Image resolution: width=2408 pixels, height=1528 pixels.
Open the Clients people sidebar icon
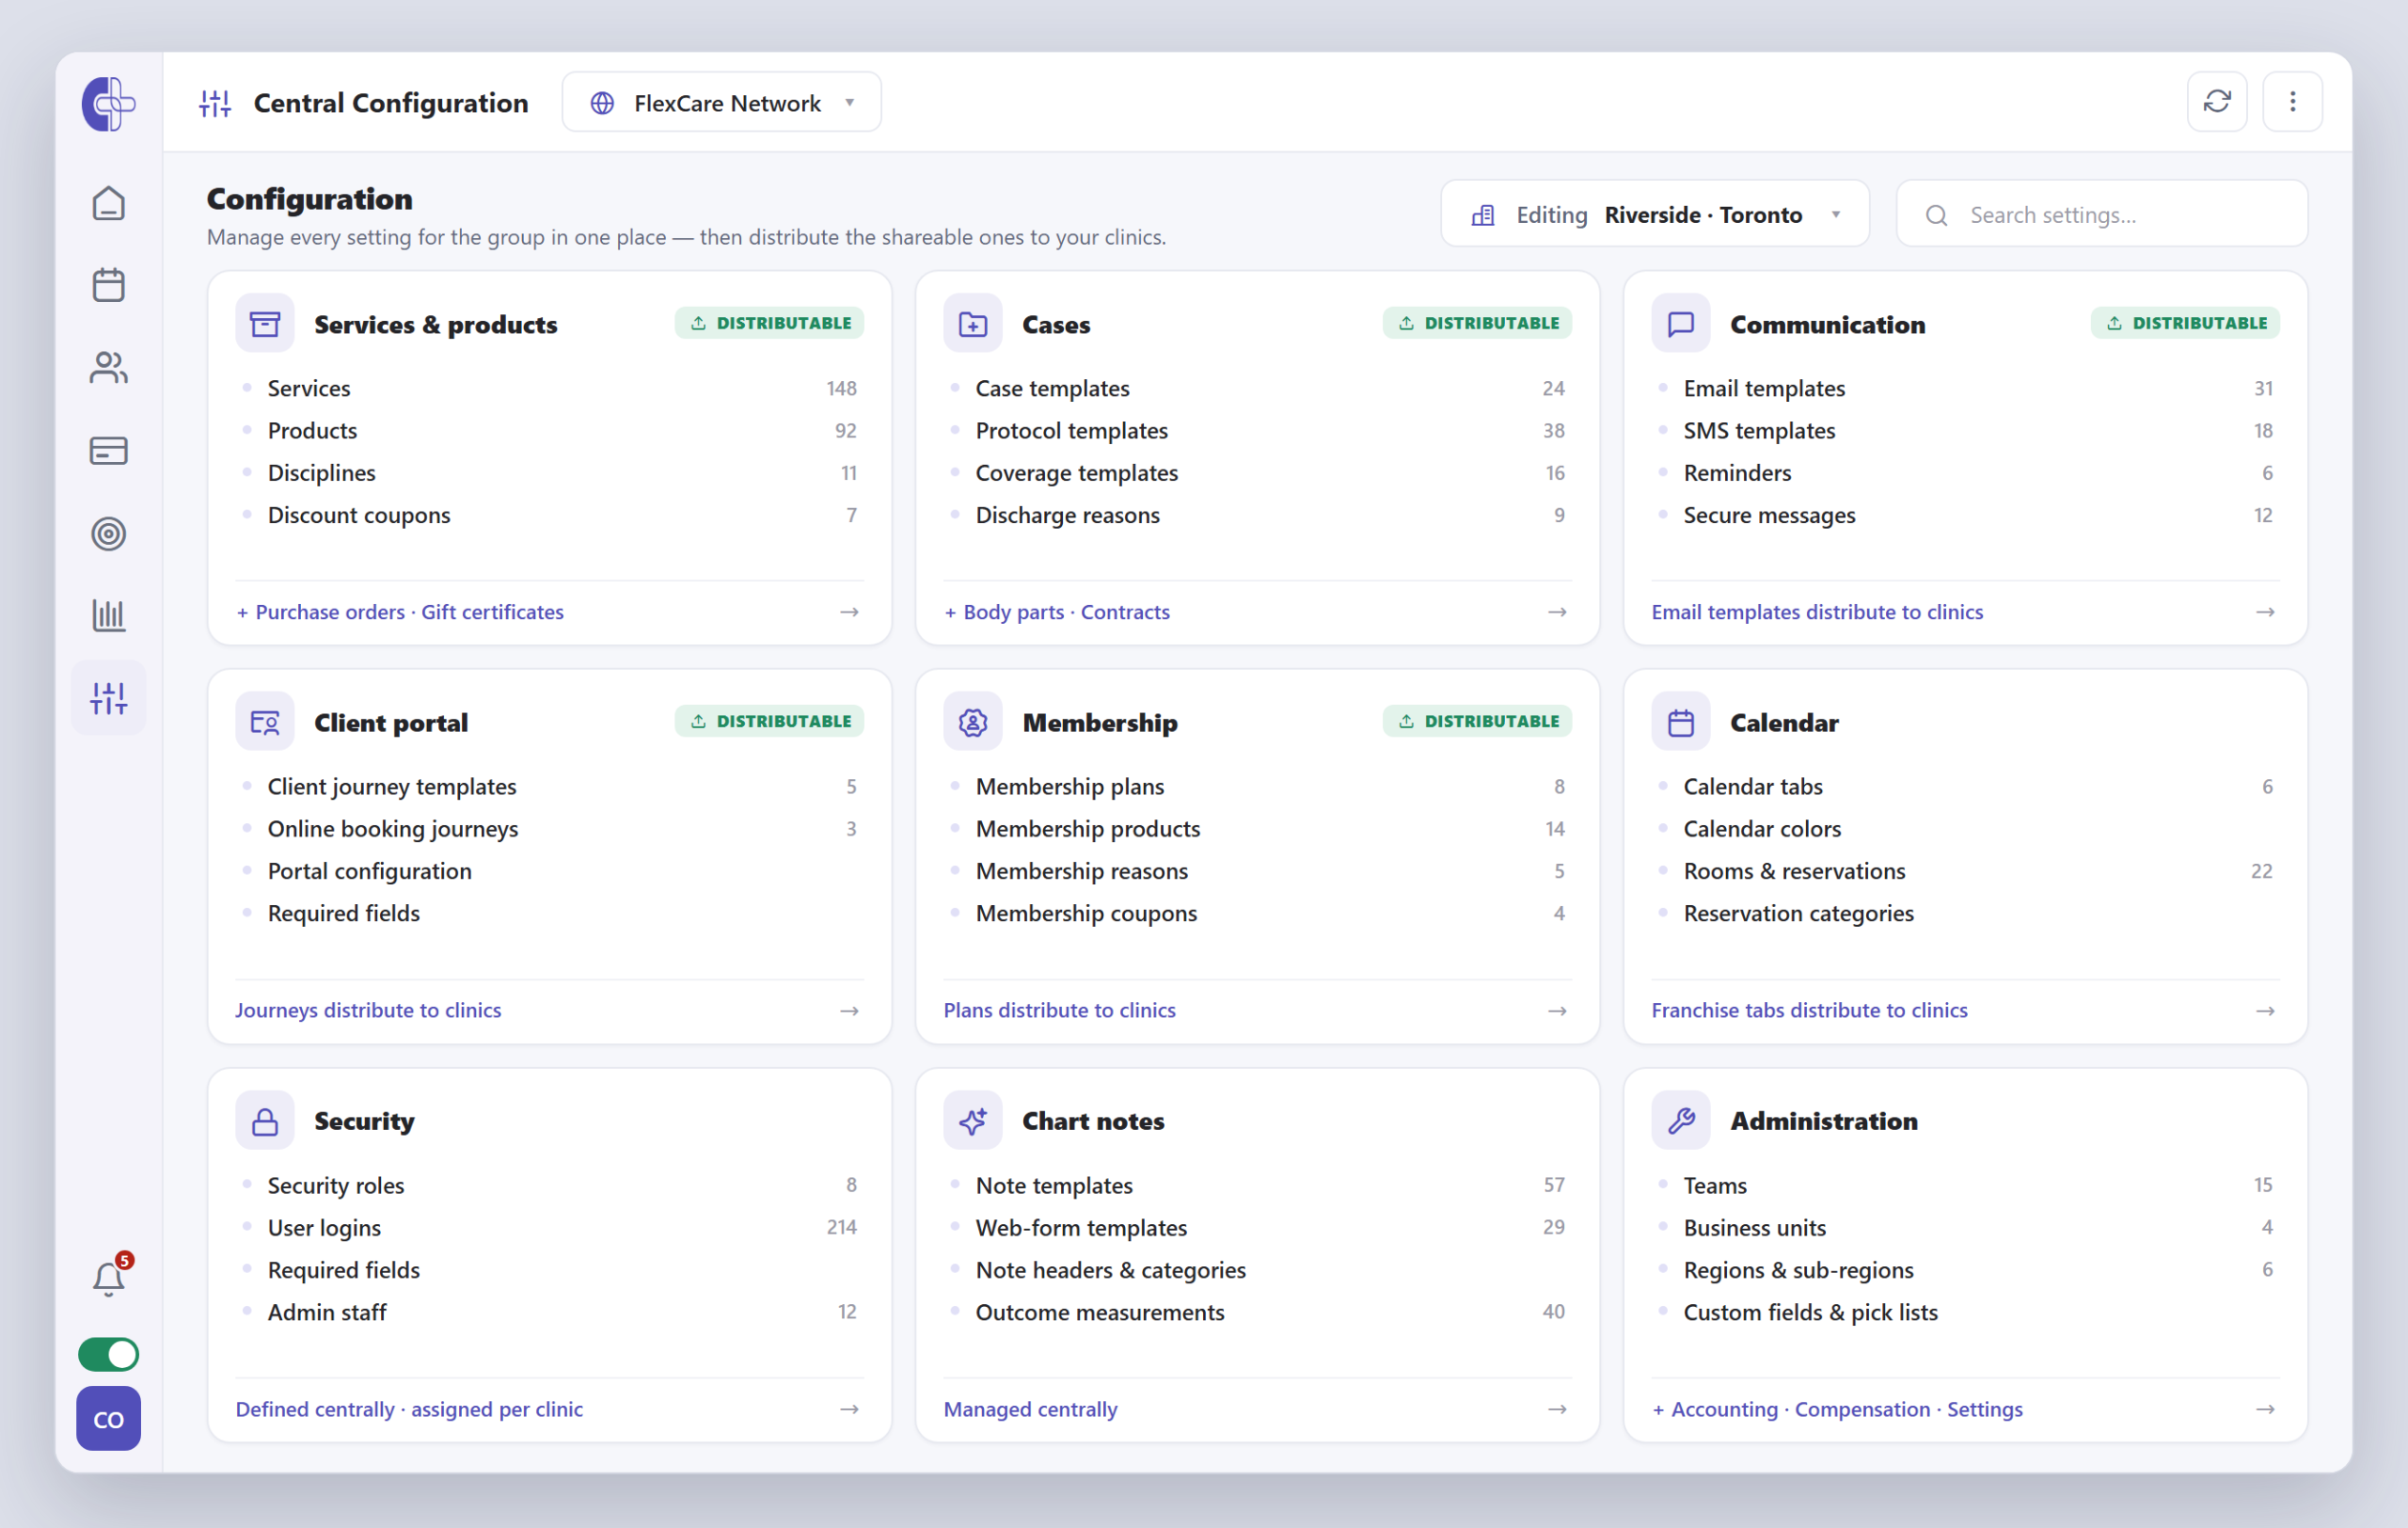(x=108, y=368)
